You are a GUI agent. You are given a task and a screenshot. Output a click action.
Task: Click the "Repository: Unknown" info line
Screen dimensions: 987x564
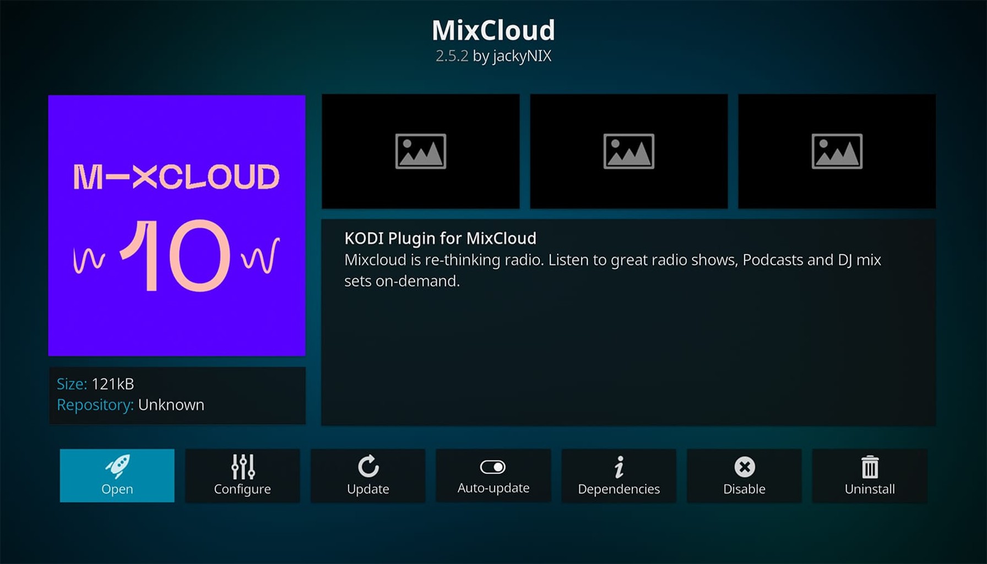[x=131, y=405]
